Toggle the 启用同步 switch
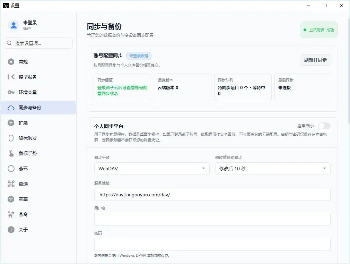The height and width of the screenshot is (264, 350). 324,126
